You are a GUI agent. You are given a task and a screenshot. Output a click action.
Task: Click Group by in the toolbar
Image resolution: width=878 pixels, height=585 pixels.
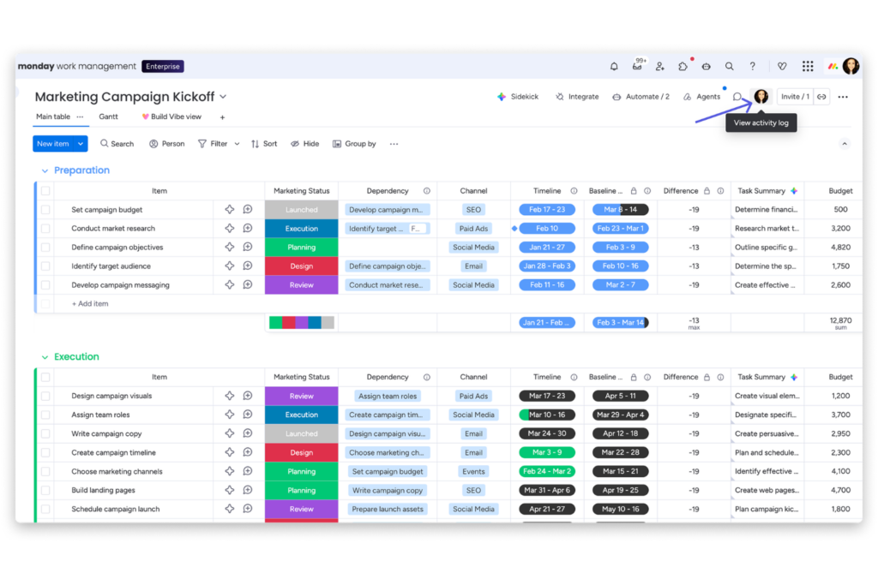[354, 144]
